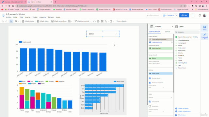209x117 pixels.
Task: Click the COMBINAR DATOS link
Action: [157, 43]
